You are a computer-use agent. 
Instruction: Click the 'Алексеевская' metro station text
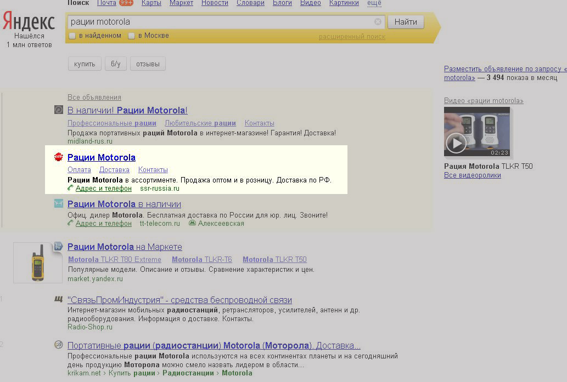point(221,224)
